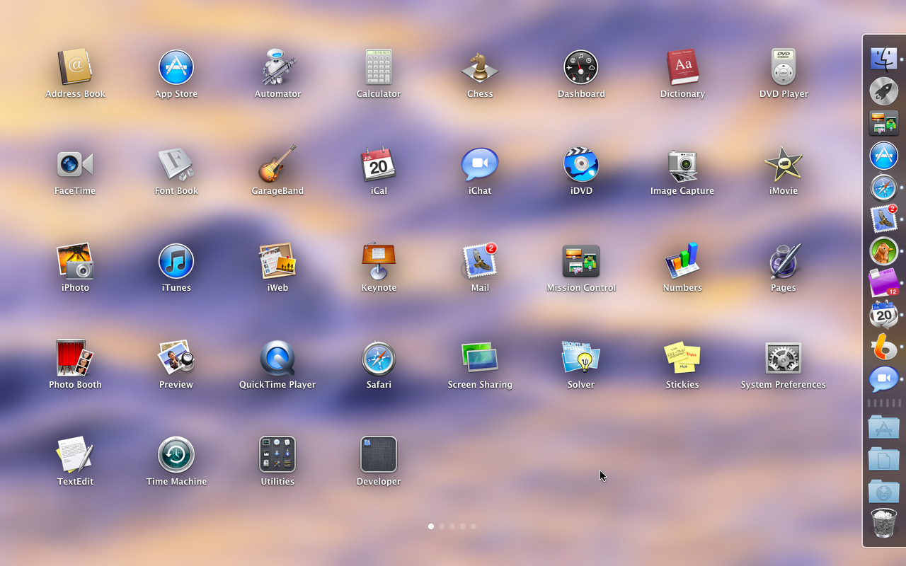Screen dimensions: 906x566
Task: Click the orange b icon in the Dock
Action: pos(883,347)
